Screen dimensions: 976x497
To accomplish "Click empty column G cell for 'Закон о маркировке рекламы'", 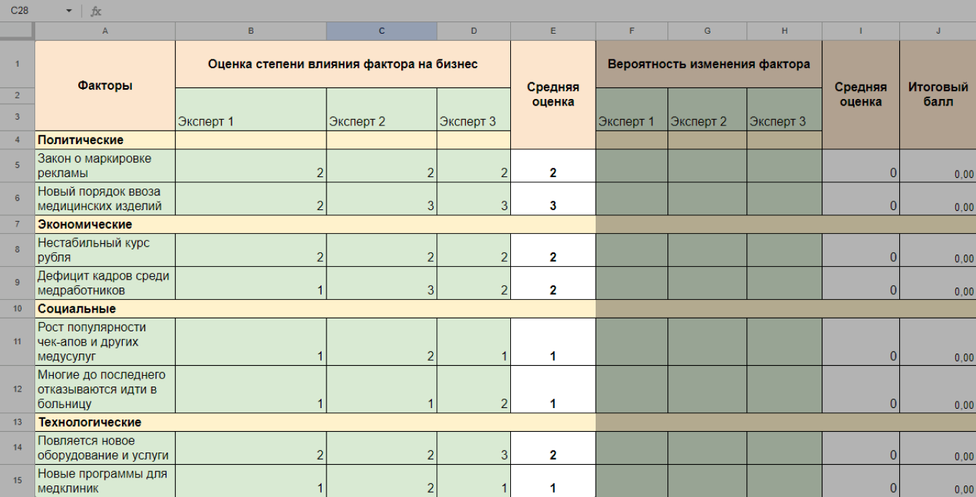I will (707, 166).
